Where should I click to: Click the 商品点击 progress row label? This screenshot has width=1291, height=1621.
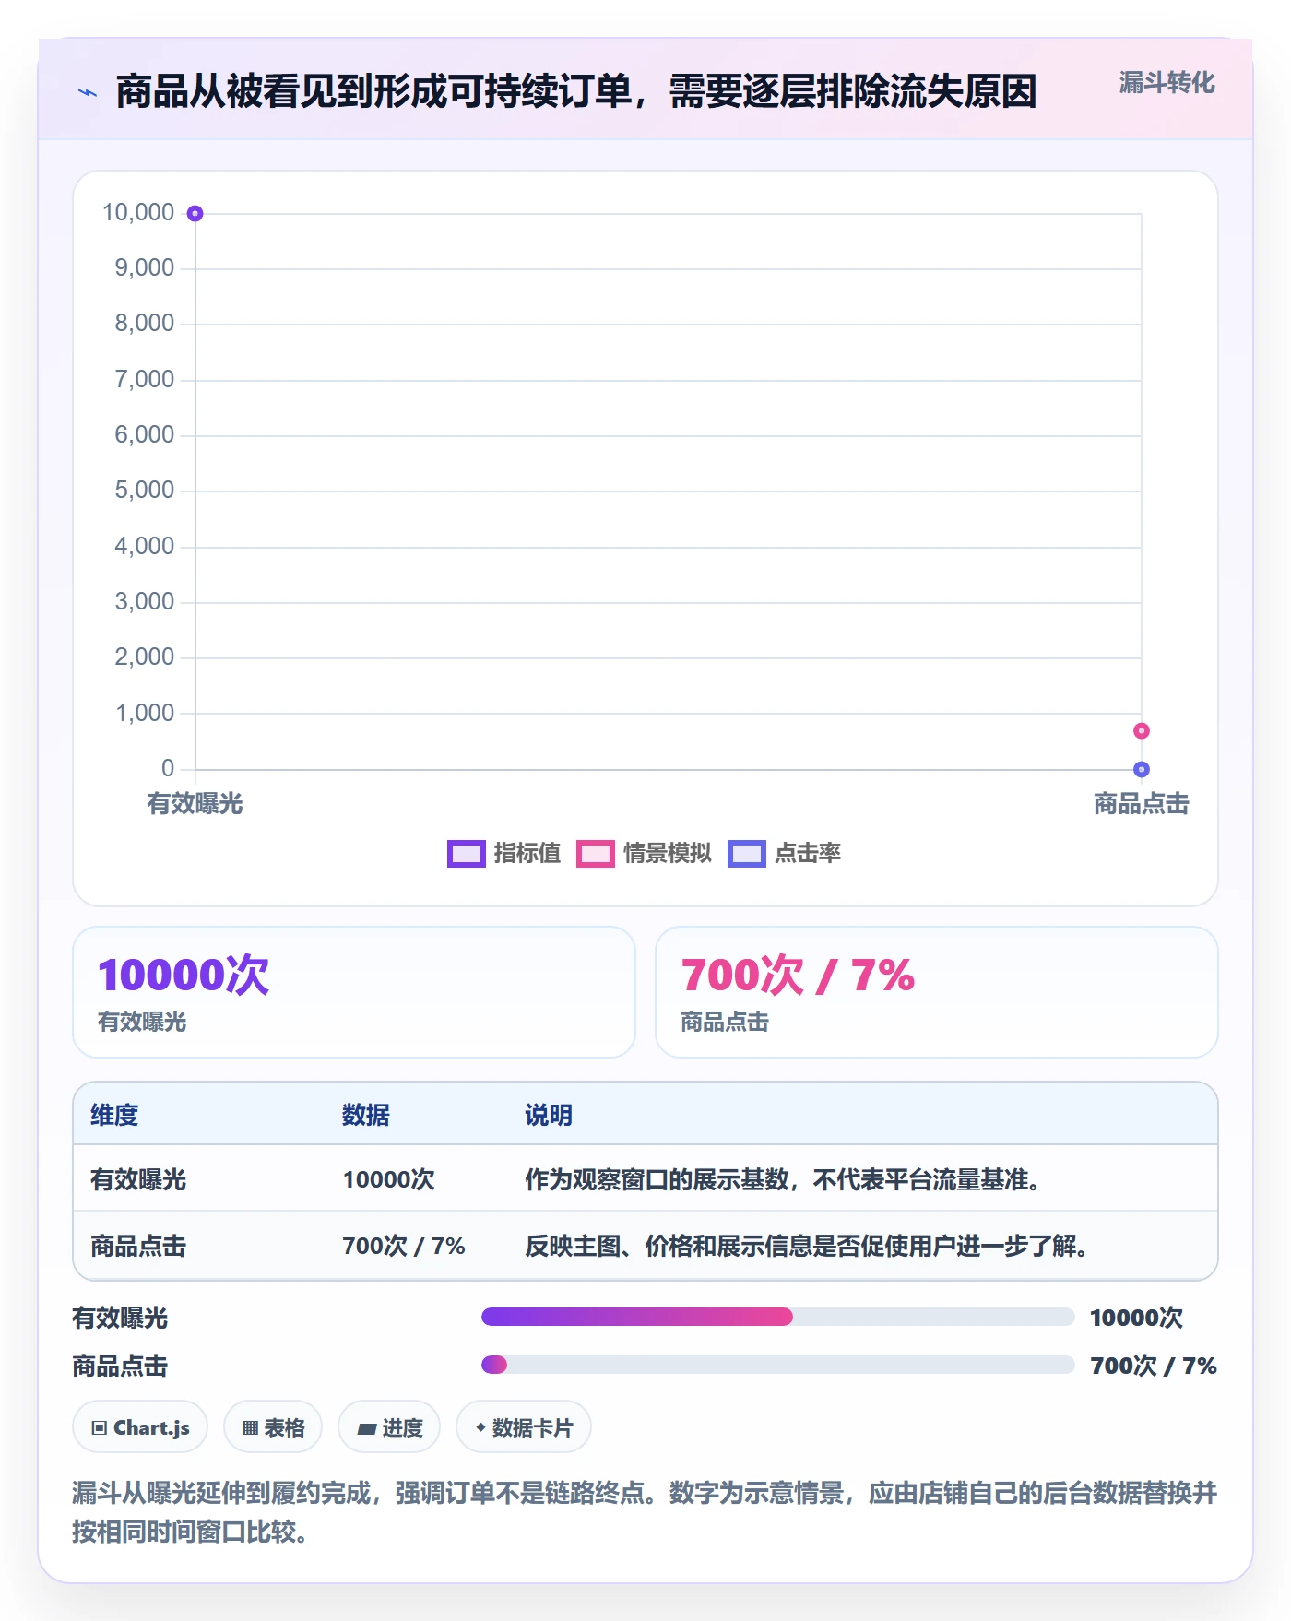click(120, 1366)
